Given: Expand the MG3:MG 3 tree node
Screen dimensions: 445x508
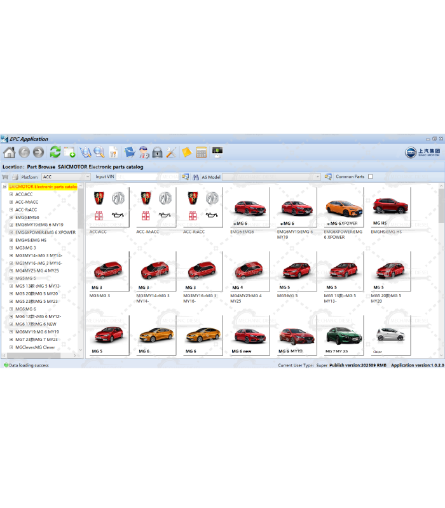Looking at the screenshot, I should coord(11,248).
